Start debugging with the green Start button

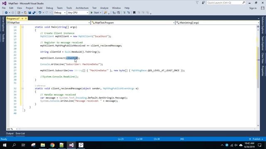pos(95,13)
